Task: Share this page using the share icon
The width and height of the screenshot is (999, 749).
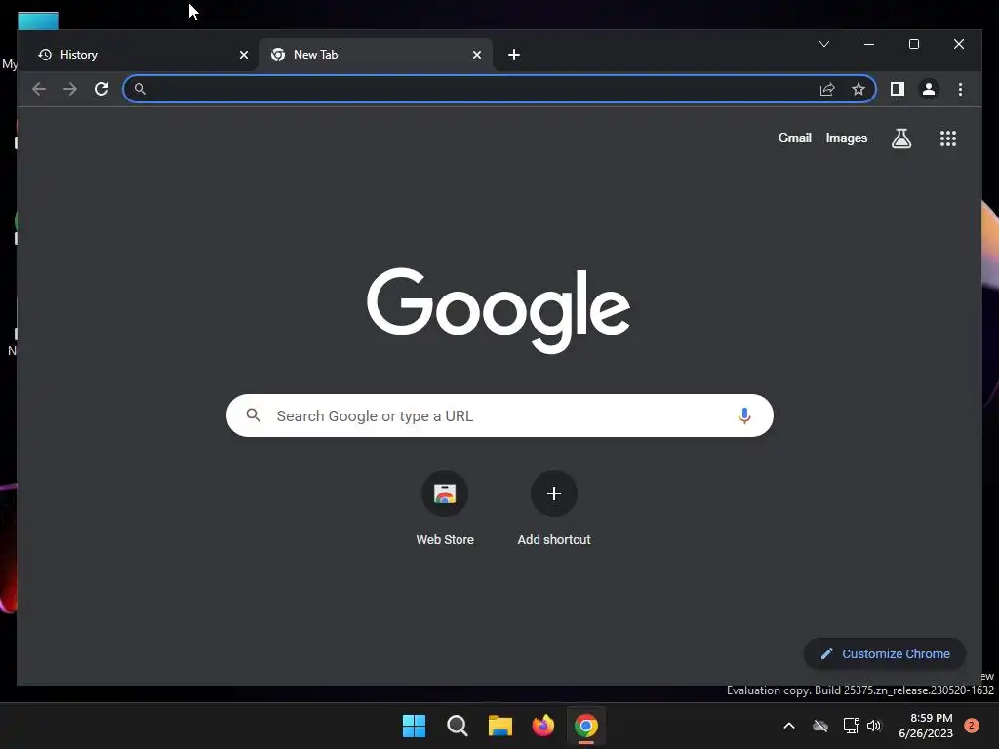Action: 827,89
